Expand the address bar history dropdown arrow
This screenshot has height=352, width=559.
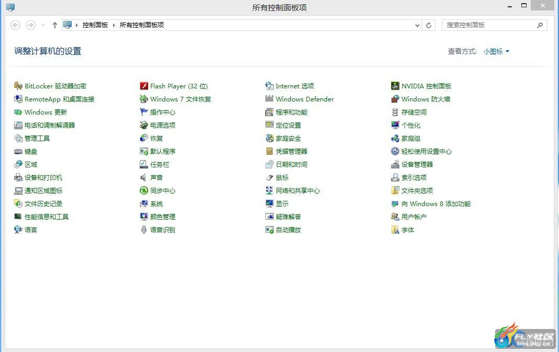coord(417,25)
